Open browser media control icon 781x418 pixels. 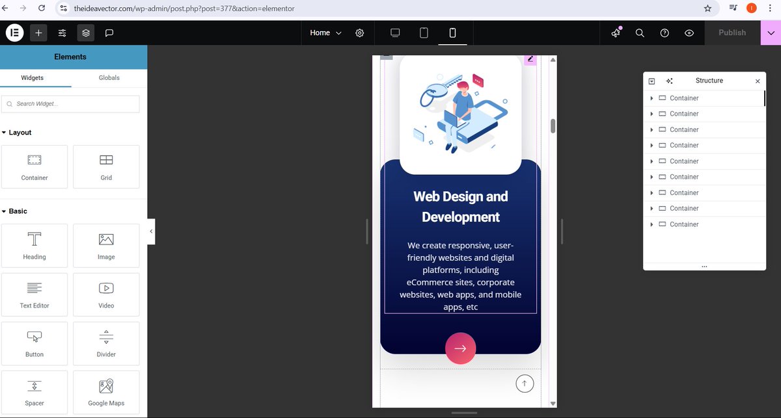pyautogui.click(x=733, y=8)
